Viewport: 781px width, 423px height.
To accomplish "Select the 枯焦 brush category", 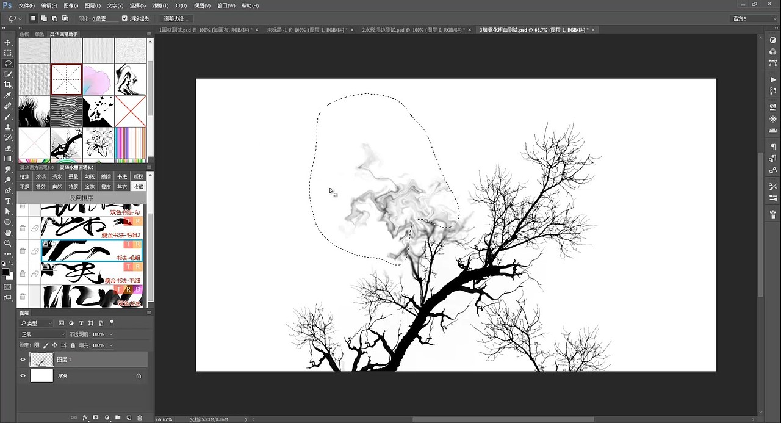I will [24, 176].
